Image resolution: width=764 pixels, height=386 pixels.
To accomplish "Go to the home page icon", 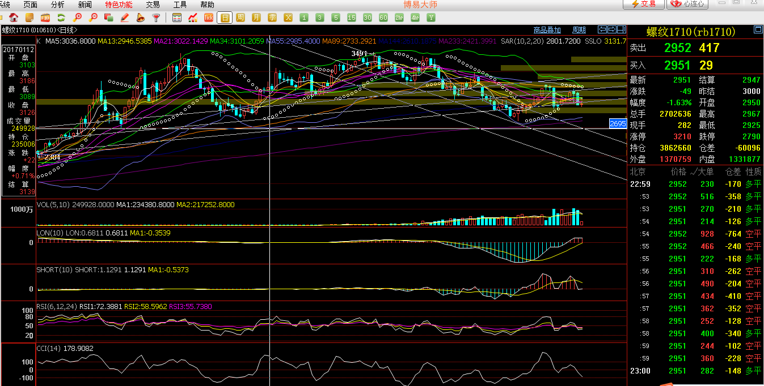I will click(x=14, y=18).
